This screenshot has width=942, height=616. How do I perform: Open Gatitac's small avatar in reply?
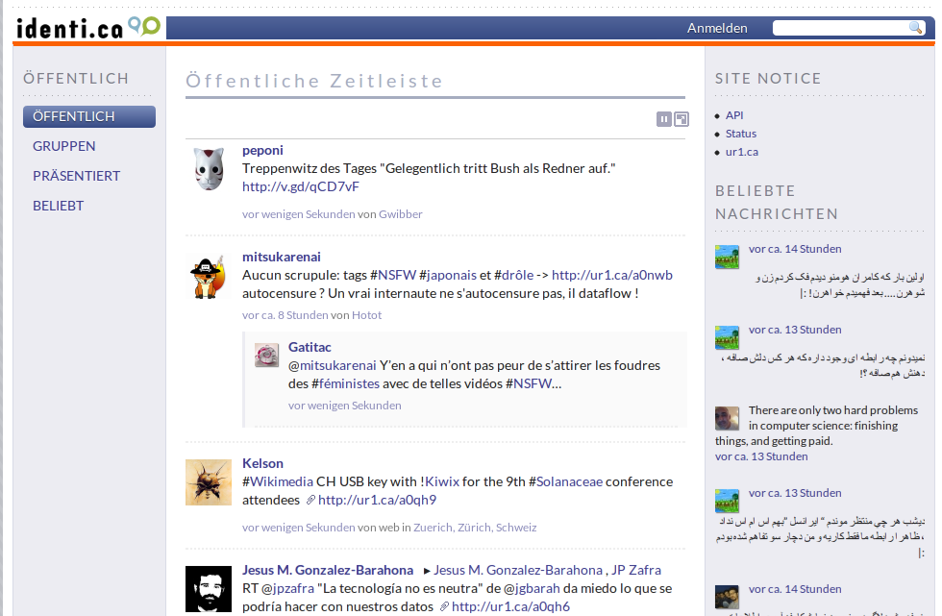pos(267,356)
